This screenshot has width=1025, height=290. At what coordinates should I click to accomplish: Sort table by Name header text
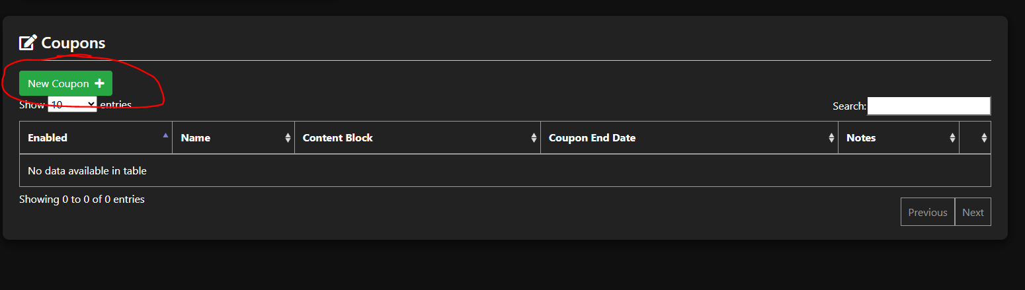(195, 138)
